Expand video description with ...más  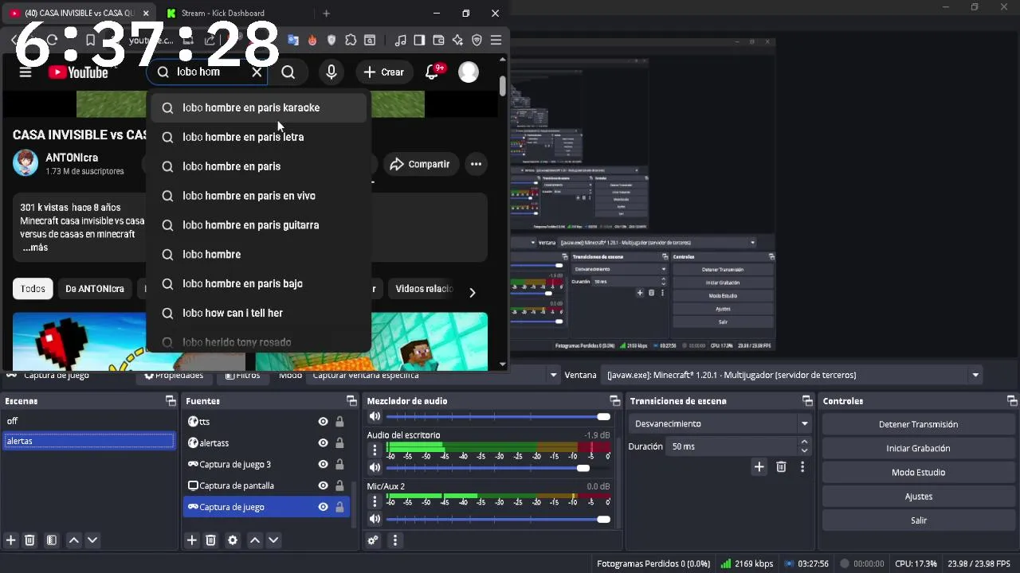35,248
